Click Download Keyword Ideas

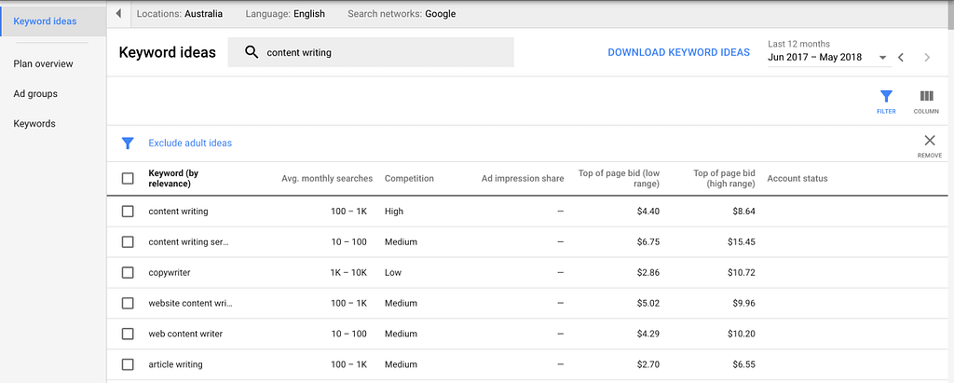pos(678,53)
